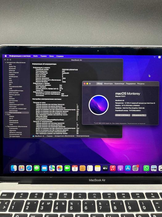
Task: Open Notes app in Dock
Action: point(98,168)
